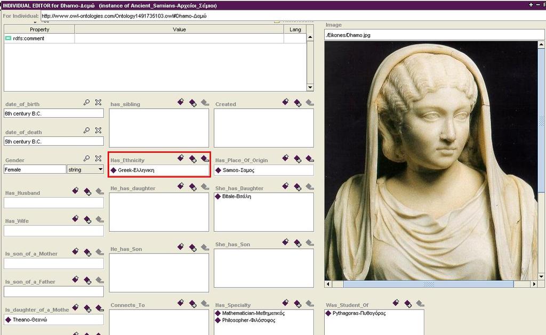Click the For Individual URL field
The height and width of the screenshot is (335, 546).
pos(293,15)
